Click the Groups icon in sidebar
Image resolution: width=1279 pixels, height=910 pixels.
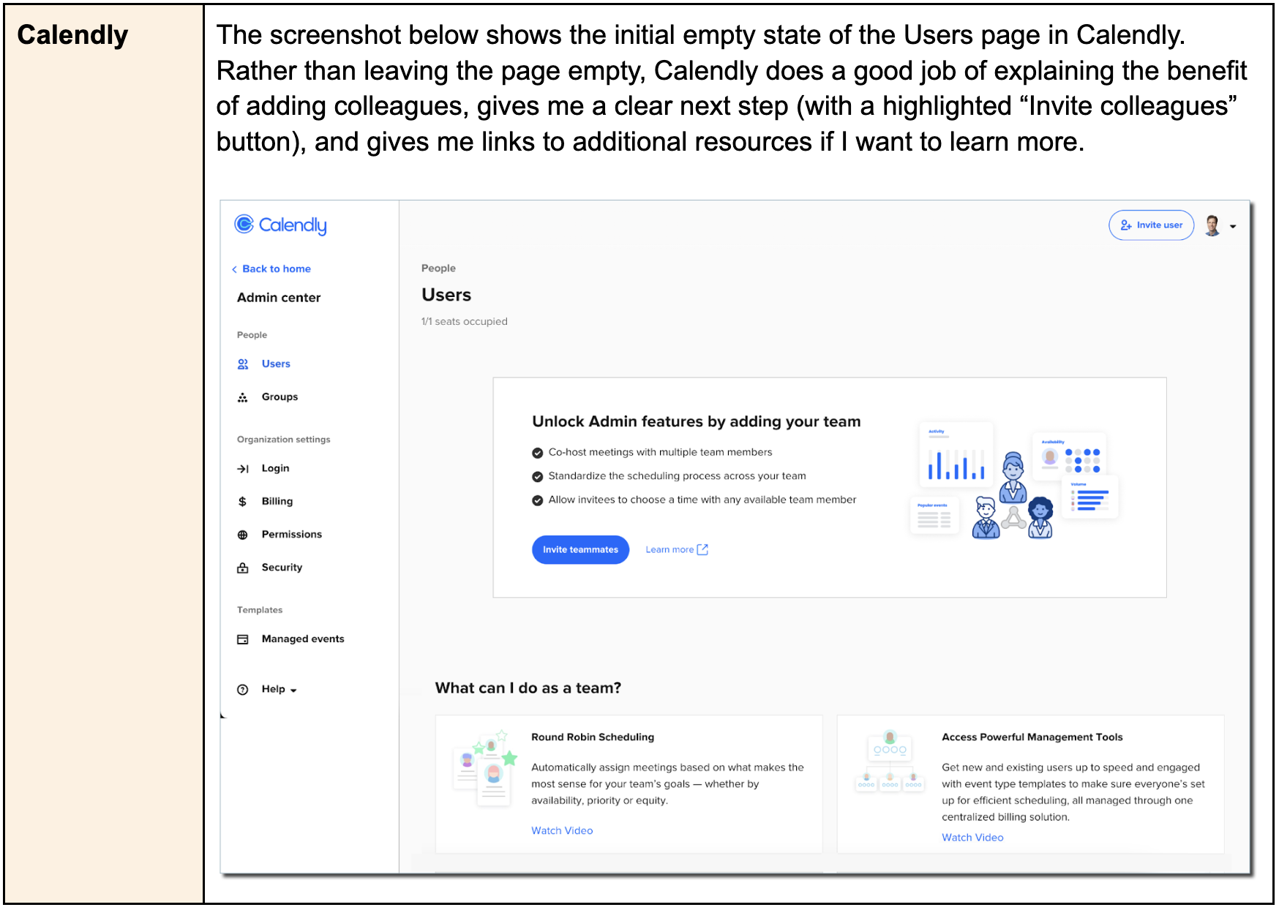point(243,397)
